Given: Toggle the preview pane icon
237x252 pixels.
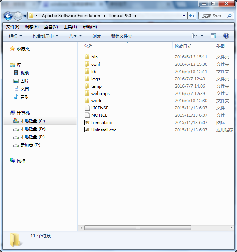Looking at the screenshot, I should point(213,36).
